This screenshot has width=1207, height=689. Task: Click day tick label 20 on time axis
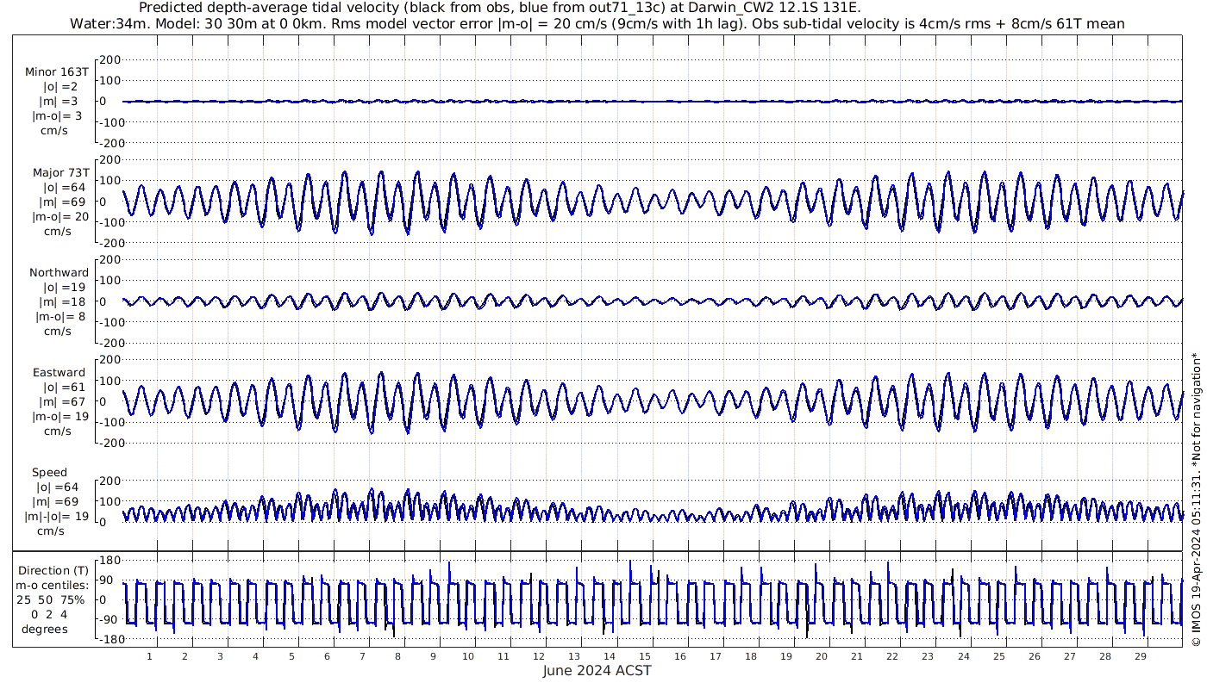[822, 656]
